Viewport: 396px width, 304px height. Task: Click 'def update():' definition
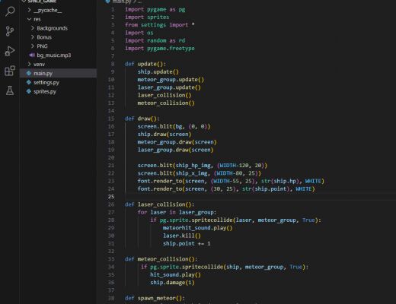[145, 64]
